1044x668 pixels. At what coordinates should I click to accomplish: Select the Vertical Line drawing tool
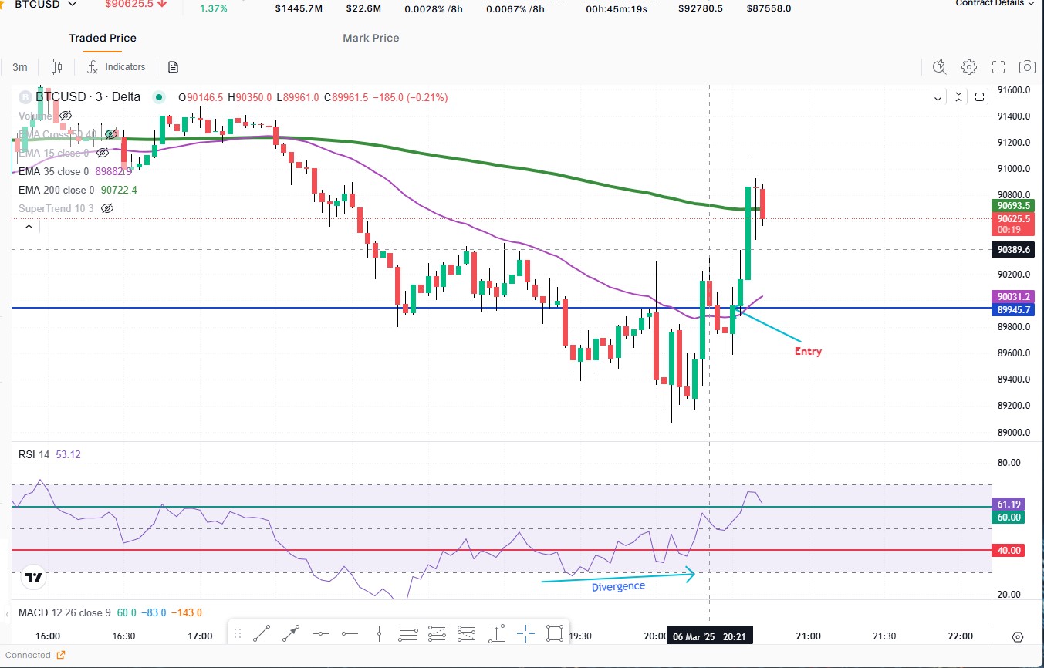(378, 633)
